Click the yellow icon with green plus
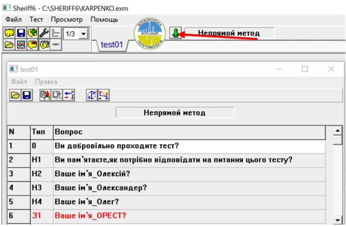 tap(32, 33)
